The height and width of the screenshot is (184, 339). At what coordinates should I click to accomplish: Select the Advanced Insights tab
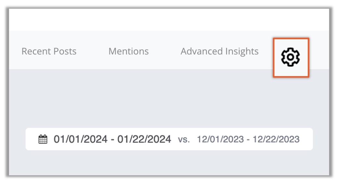[220, 52]
